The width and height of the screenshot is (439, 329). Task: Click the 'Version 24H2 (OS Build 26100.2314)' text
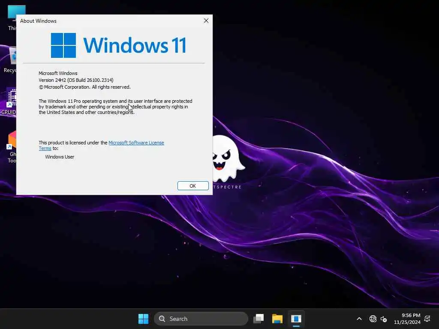[x=76, y=80]
